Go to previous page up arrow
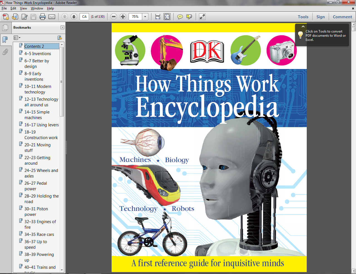 [65, 17]
